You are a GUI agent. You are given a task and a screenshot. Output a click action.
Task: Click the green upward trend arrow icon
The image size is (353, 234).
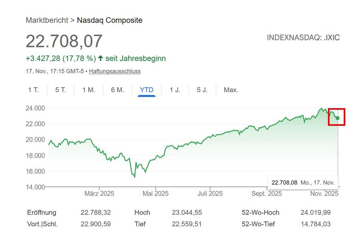[101, 58]
